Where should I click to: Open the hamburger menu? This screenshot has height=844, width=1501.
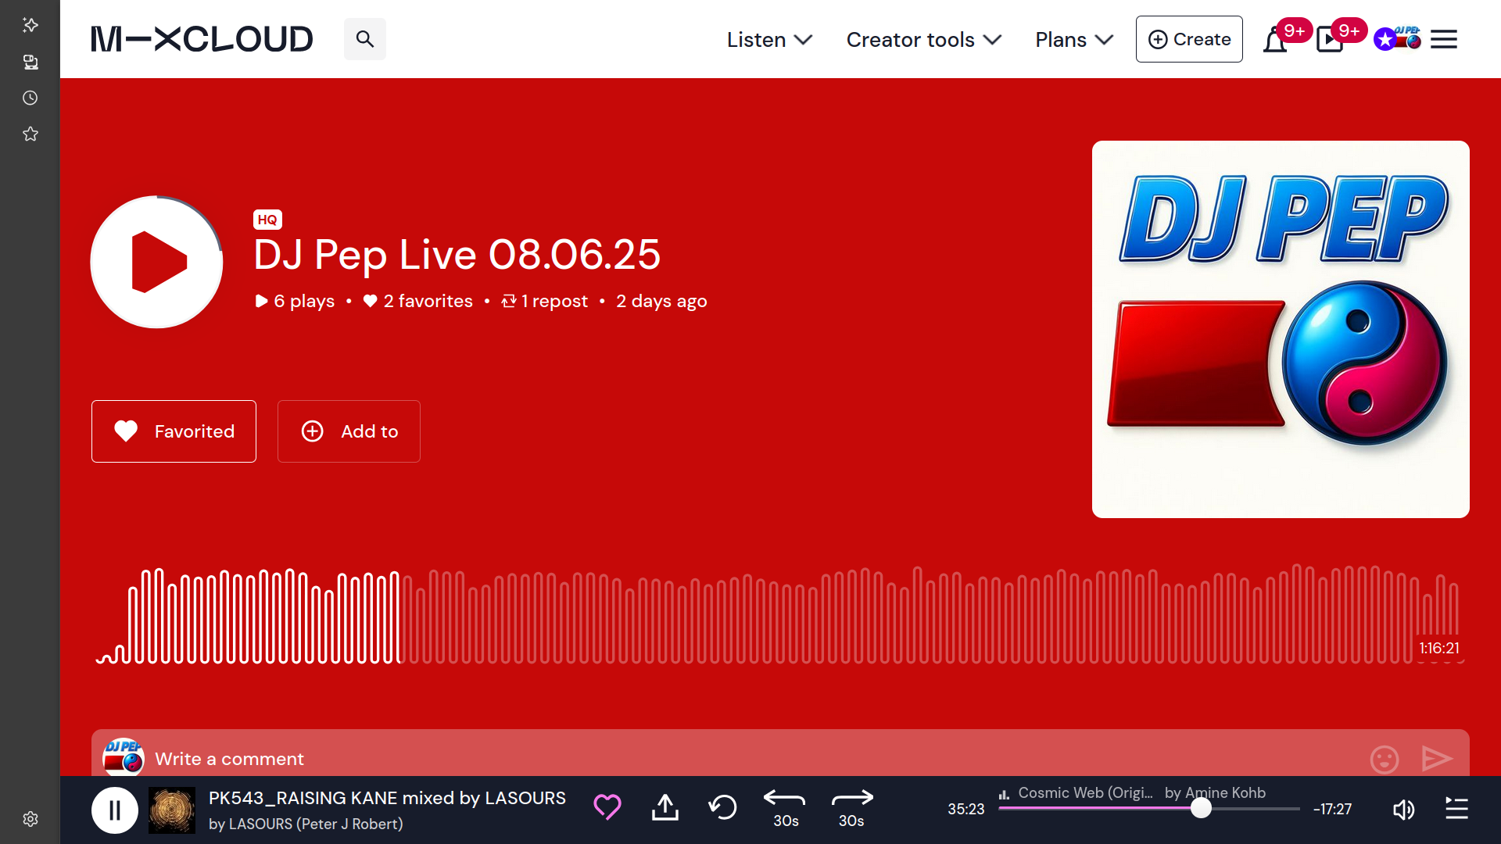1444,39
